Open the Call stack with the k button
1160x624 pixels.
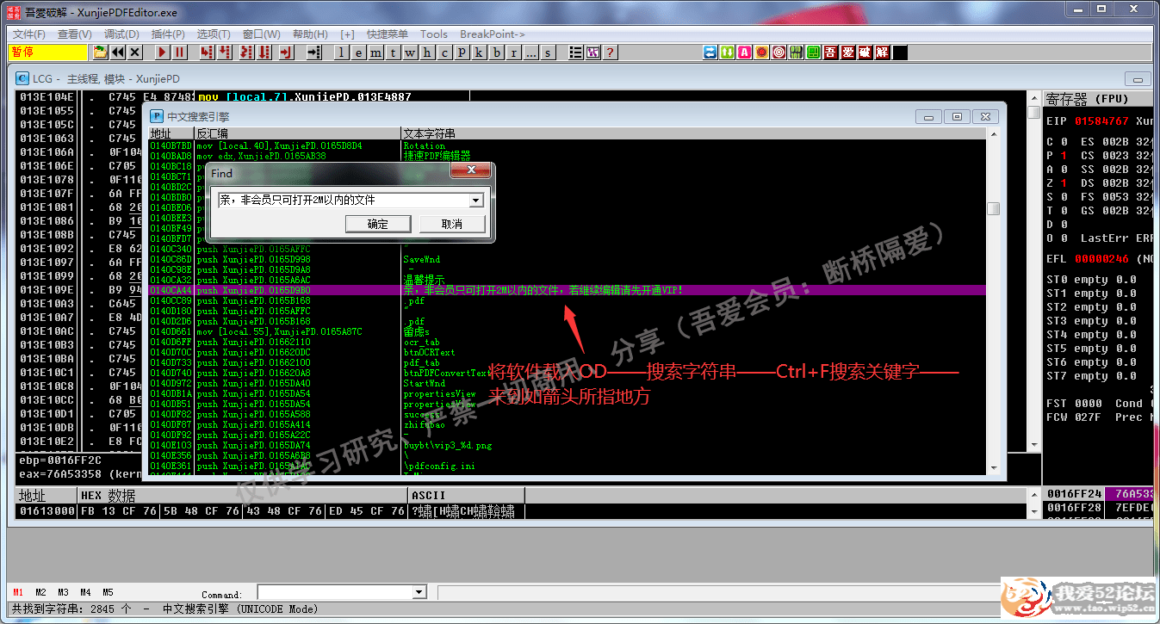tap(479, 53)
